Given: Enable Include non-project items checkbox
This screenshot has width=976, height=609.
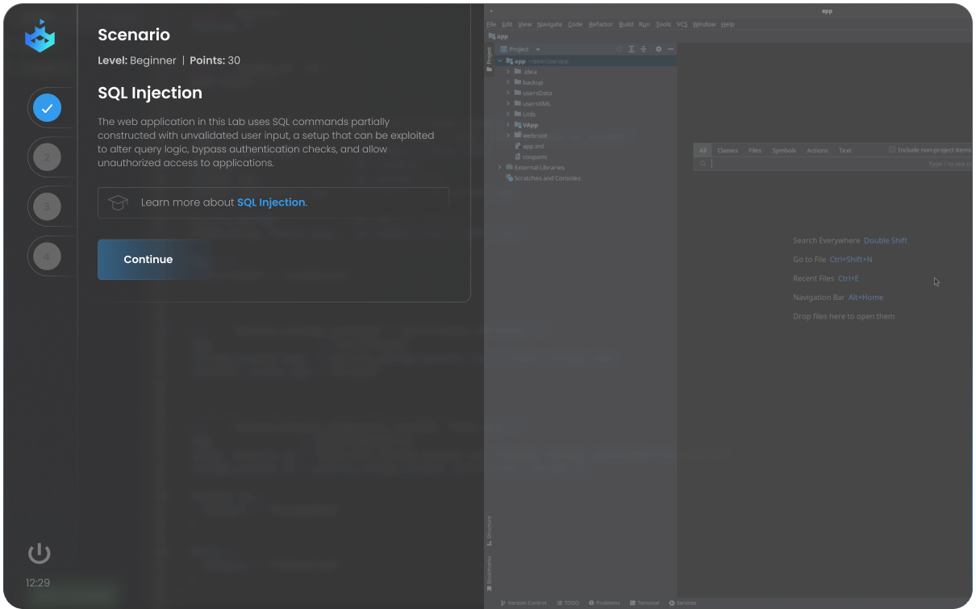Looking at the screenshot, I should [x=892, y=150].
